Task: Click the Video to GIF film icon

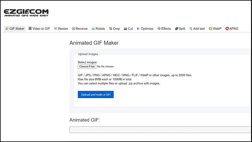Action: pyautogui.click(x=30, y=29)
